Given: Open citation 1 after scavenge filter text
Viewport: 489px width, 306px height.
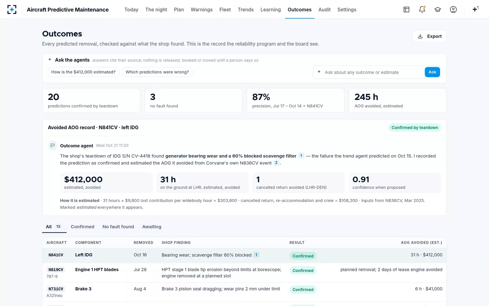Looking at the screenshot, I should (x=301, y=156).
